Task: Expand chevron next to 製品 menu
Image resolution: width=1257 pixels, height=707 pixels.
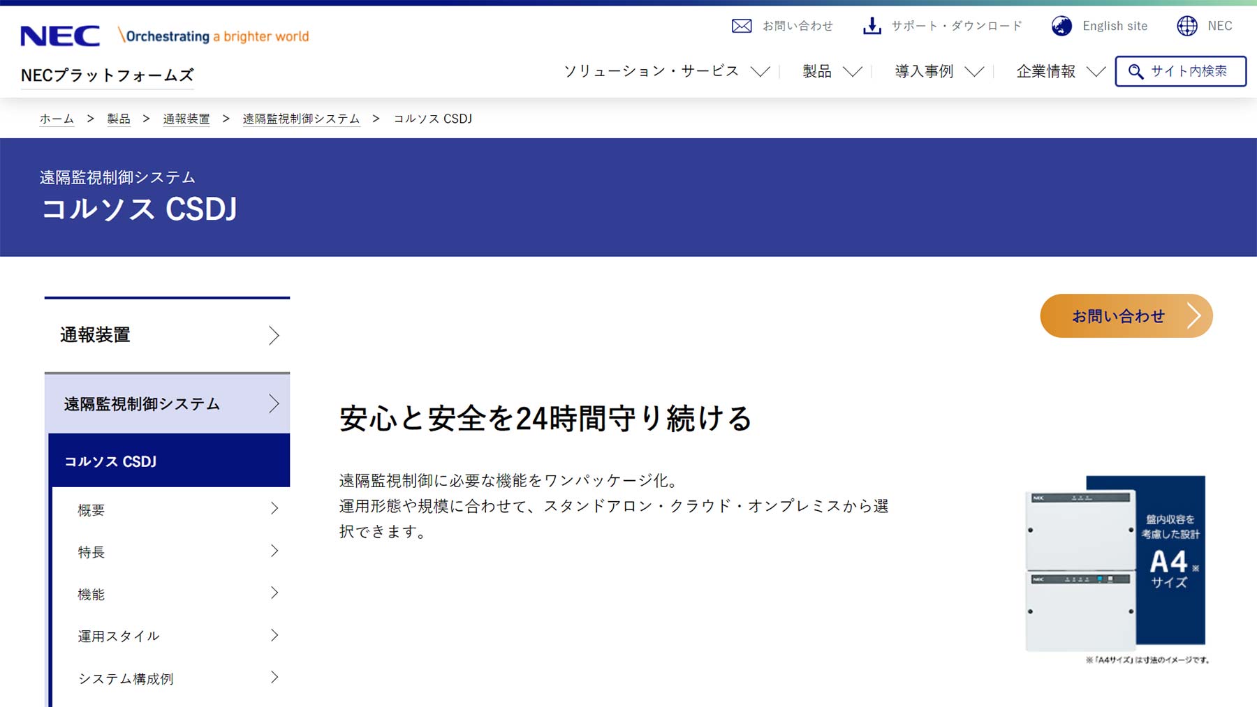Action: (852, 71)
